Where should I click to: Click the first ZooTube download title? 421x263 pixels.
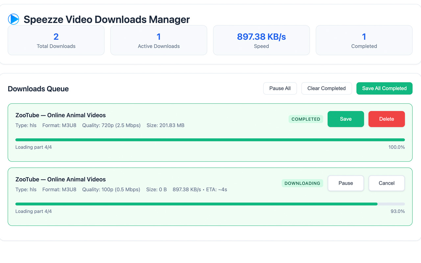[61, 115]
